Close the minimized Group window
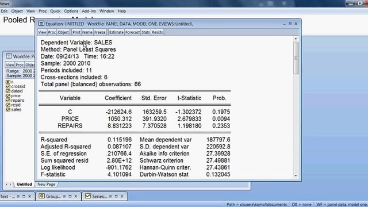368x207 pixels. click(x=75, y=196)
